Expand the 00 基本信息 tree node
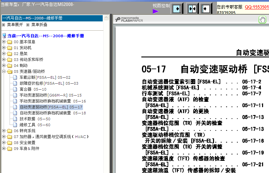Viewport: 269px width, 173px height. (4, 42)
